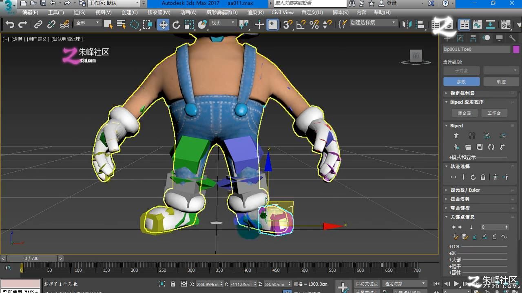Toggle Biped Footstep Mode icon
This screenshot has height=293, width=522.
coord(472,136)
